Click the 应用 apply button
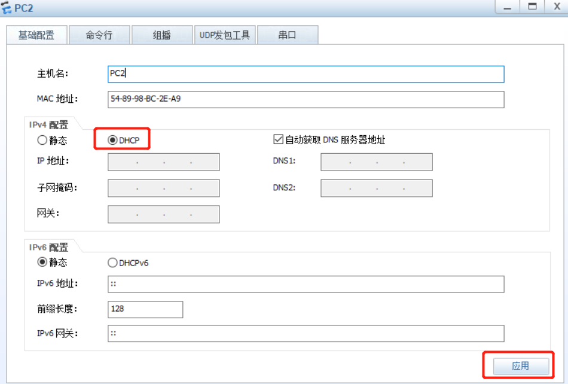The width and height of the screenshot is (568, 384). pyautogui.click(x=521, y=366)
